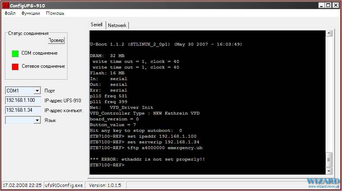Click the 'pll1 freq 399' line
This screenshot has width=342, height=191.
coord(108,101)
